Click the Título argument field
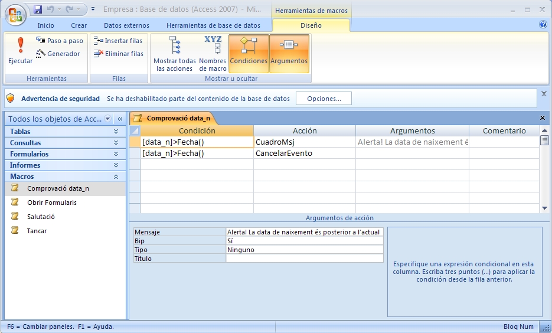 pyautogui.click(x=304, y=259)
